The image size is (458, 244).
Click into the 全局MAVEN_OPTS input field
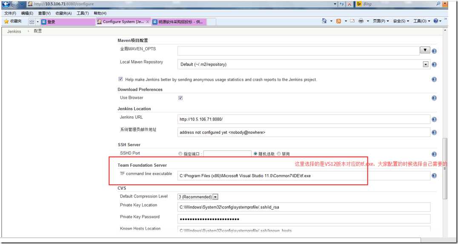tap(298, 51)
